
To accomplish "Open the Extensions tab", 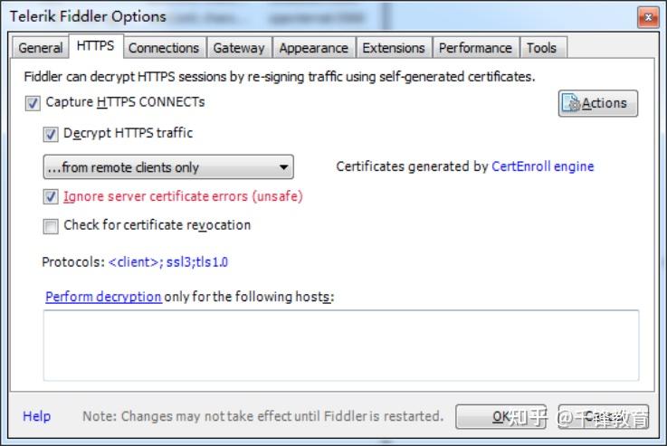I will point(394,48).
